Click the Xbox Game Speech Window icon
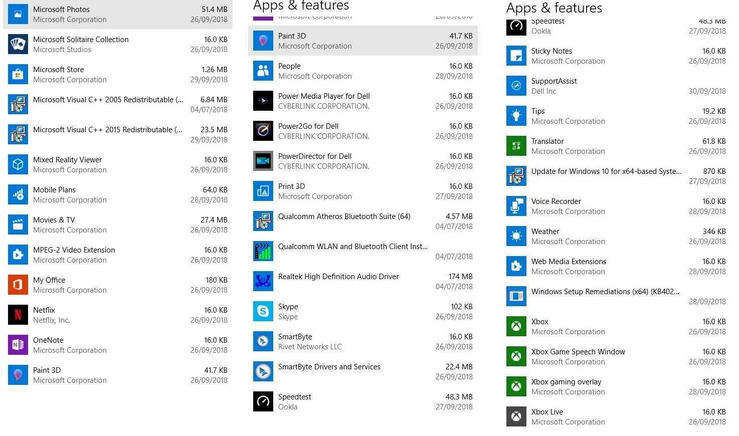This screenshot has width=739, height=436. [516, 356]
